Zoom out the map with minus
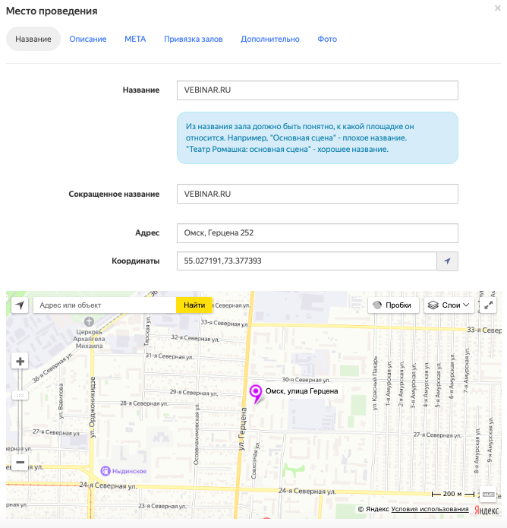The height and width of the screenshot is (528, 507). tap(20, 463)
